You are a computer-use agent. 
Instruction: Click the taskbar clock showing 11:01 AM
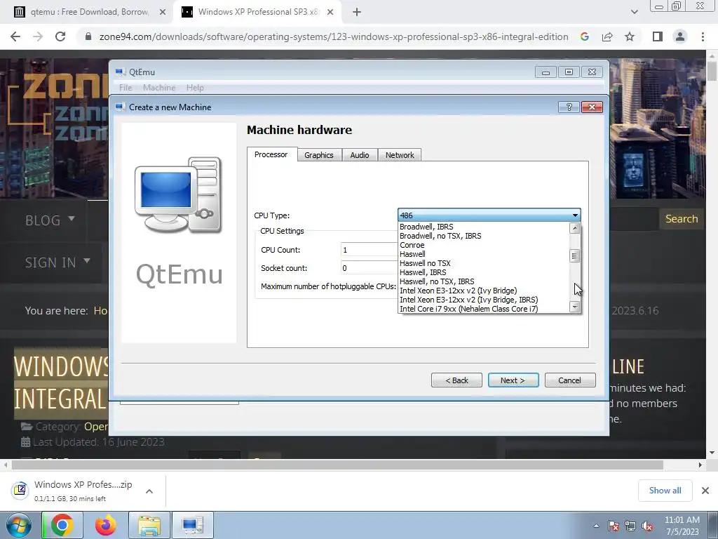(x=682, y=526)
